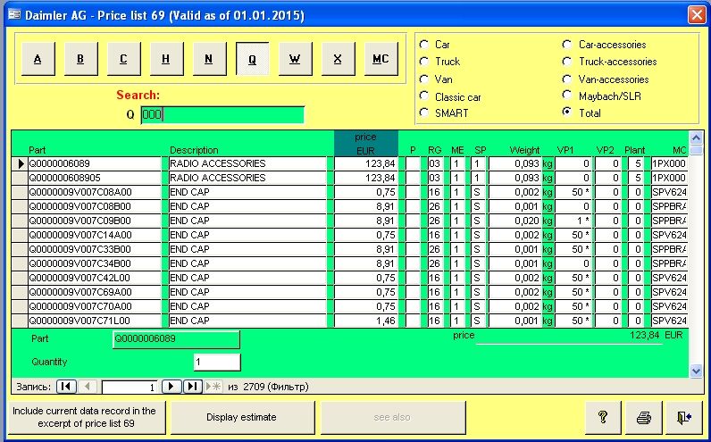
Task: Click the Quantity input field
Action: pos(217,362)
